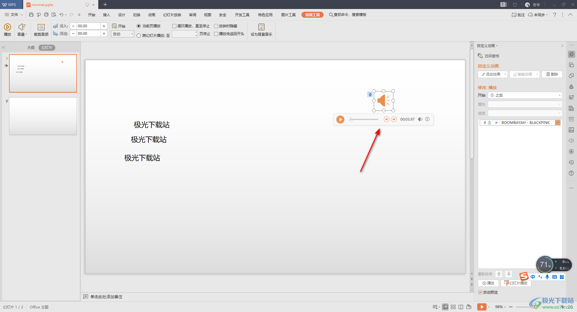Open a new document tab with plus

click(105, 4)
